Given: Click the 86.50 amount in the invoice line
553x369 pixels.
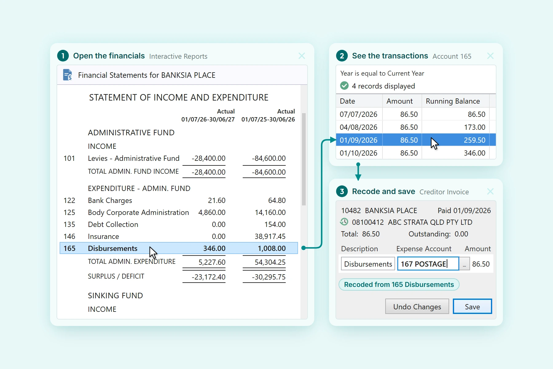Looking at the screenshot, I should click(x=481, y=264).
